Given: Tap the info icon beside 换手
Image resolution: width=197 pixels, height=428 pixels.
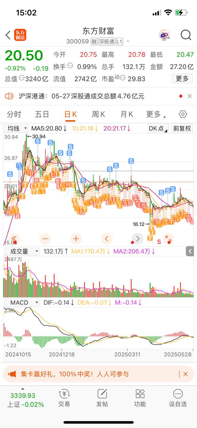Looking at the screenshot, I should (x=70, y=66).
